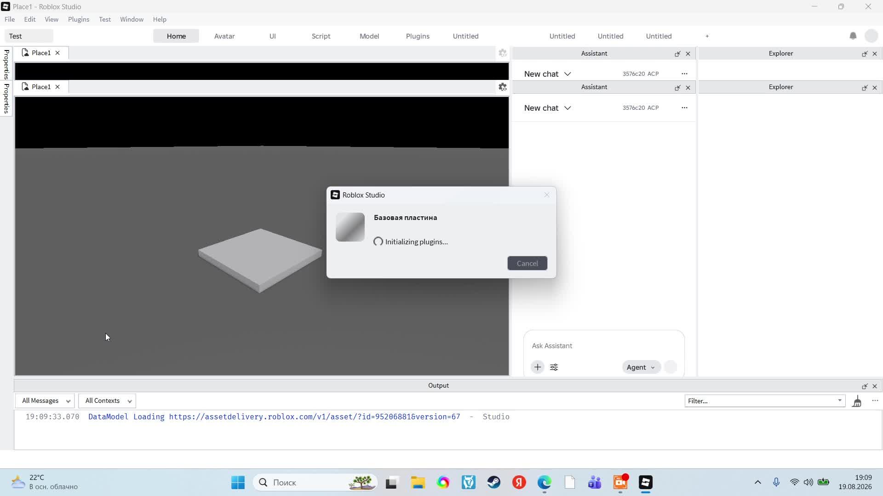Image resolution: width=883 pixels, height=496 pixels.
Task: Open the taskbar clock showing 19:09
Action: (855, 482)
